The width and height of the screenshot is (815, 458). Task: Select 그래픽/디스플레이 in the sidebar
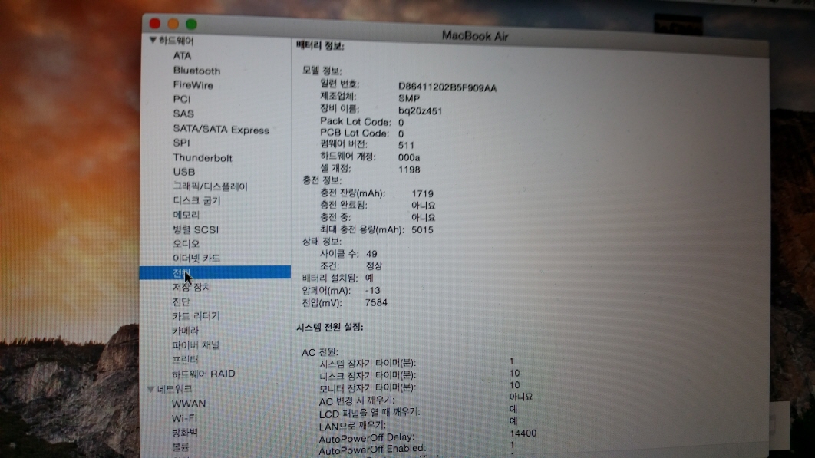210,186
